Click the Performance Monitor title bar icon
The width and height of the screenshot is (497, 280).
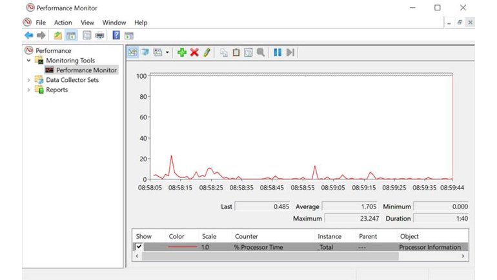click(x=30, y=8)
